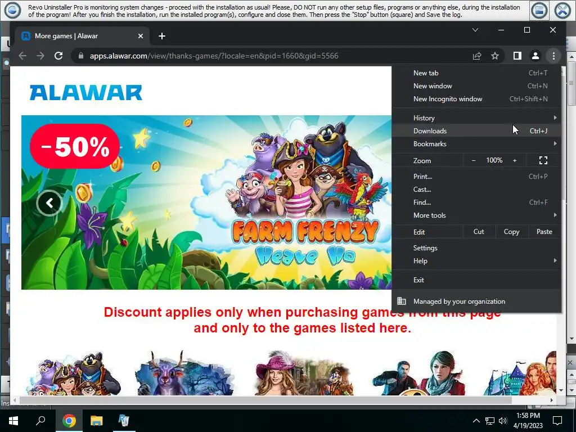Expand Bookmarks submenu
The image size is (576, 432).
click(x=476, y=143)
